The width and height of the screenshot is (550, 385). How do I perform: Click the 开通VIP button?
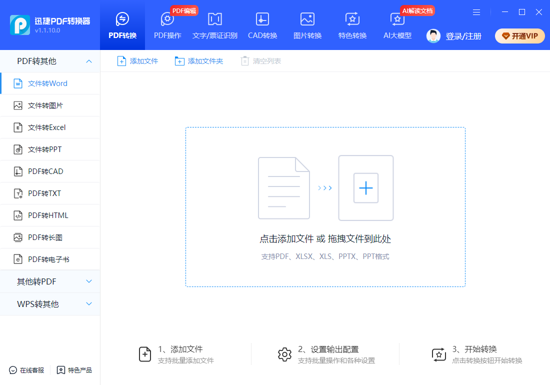(x=519, y=35)
